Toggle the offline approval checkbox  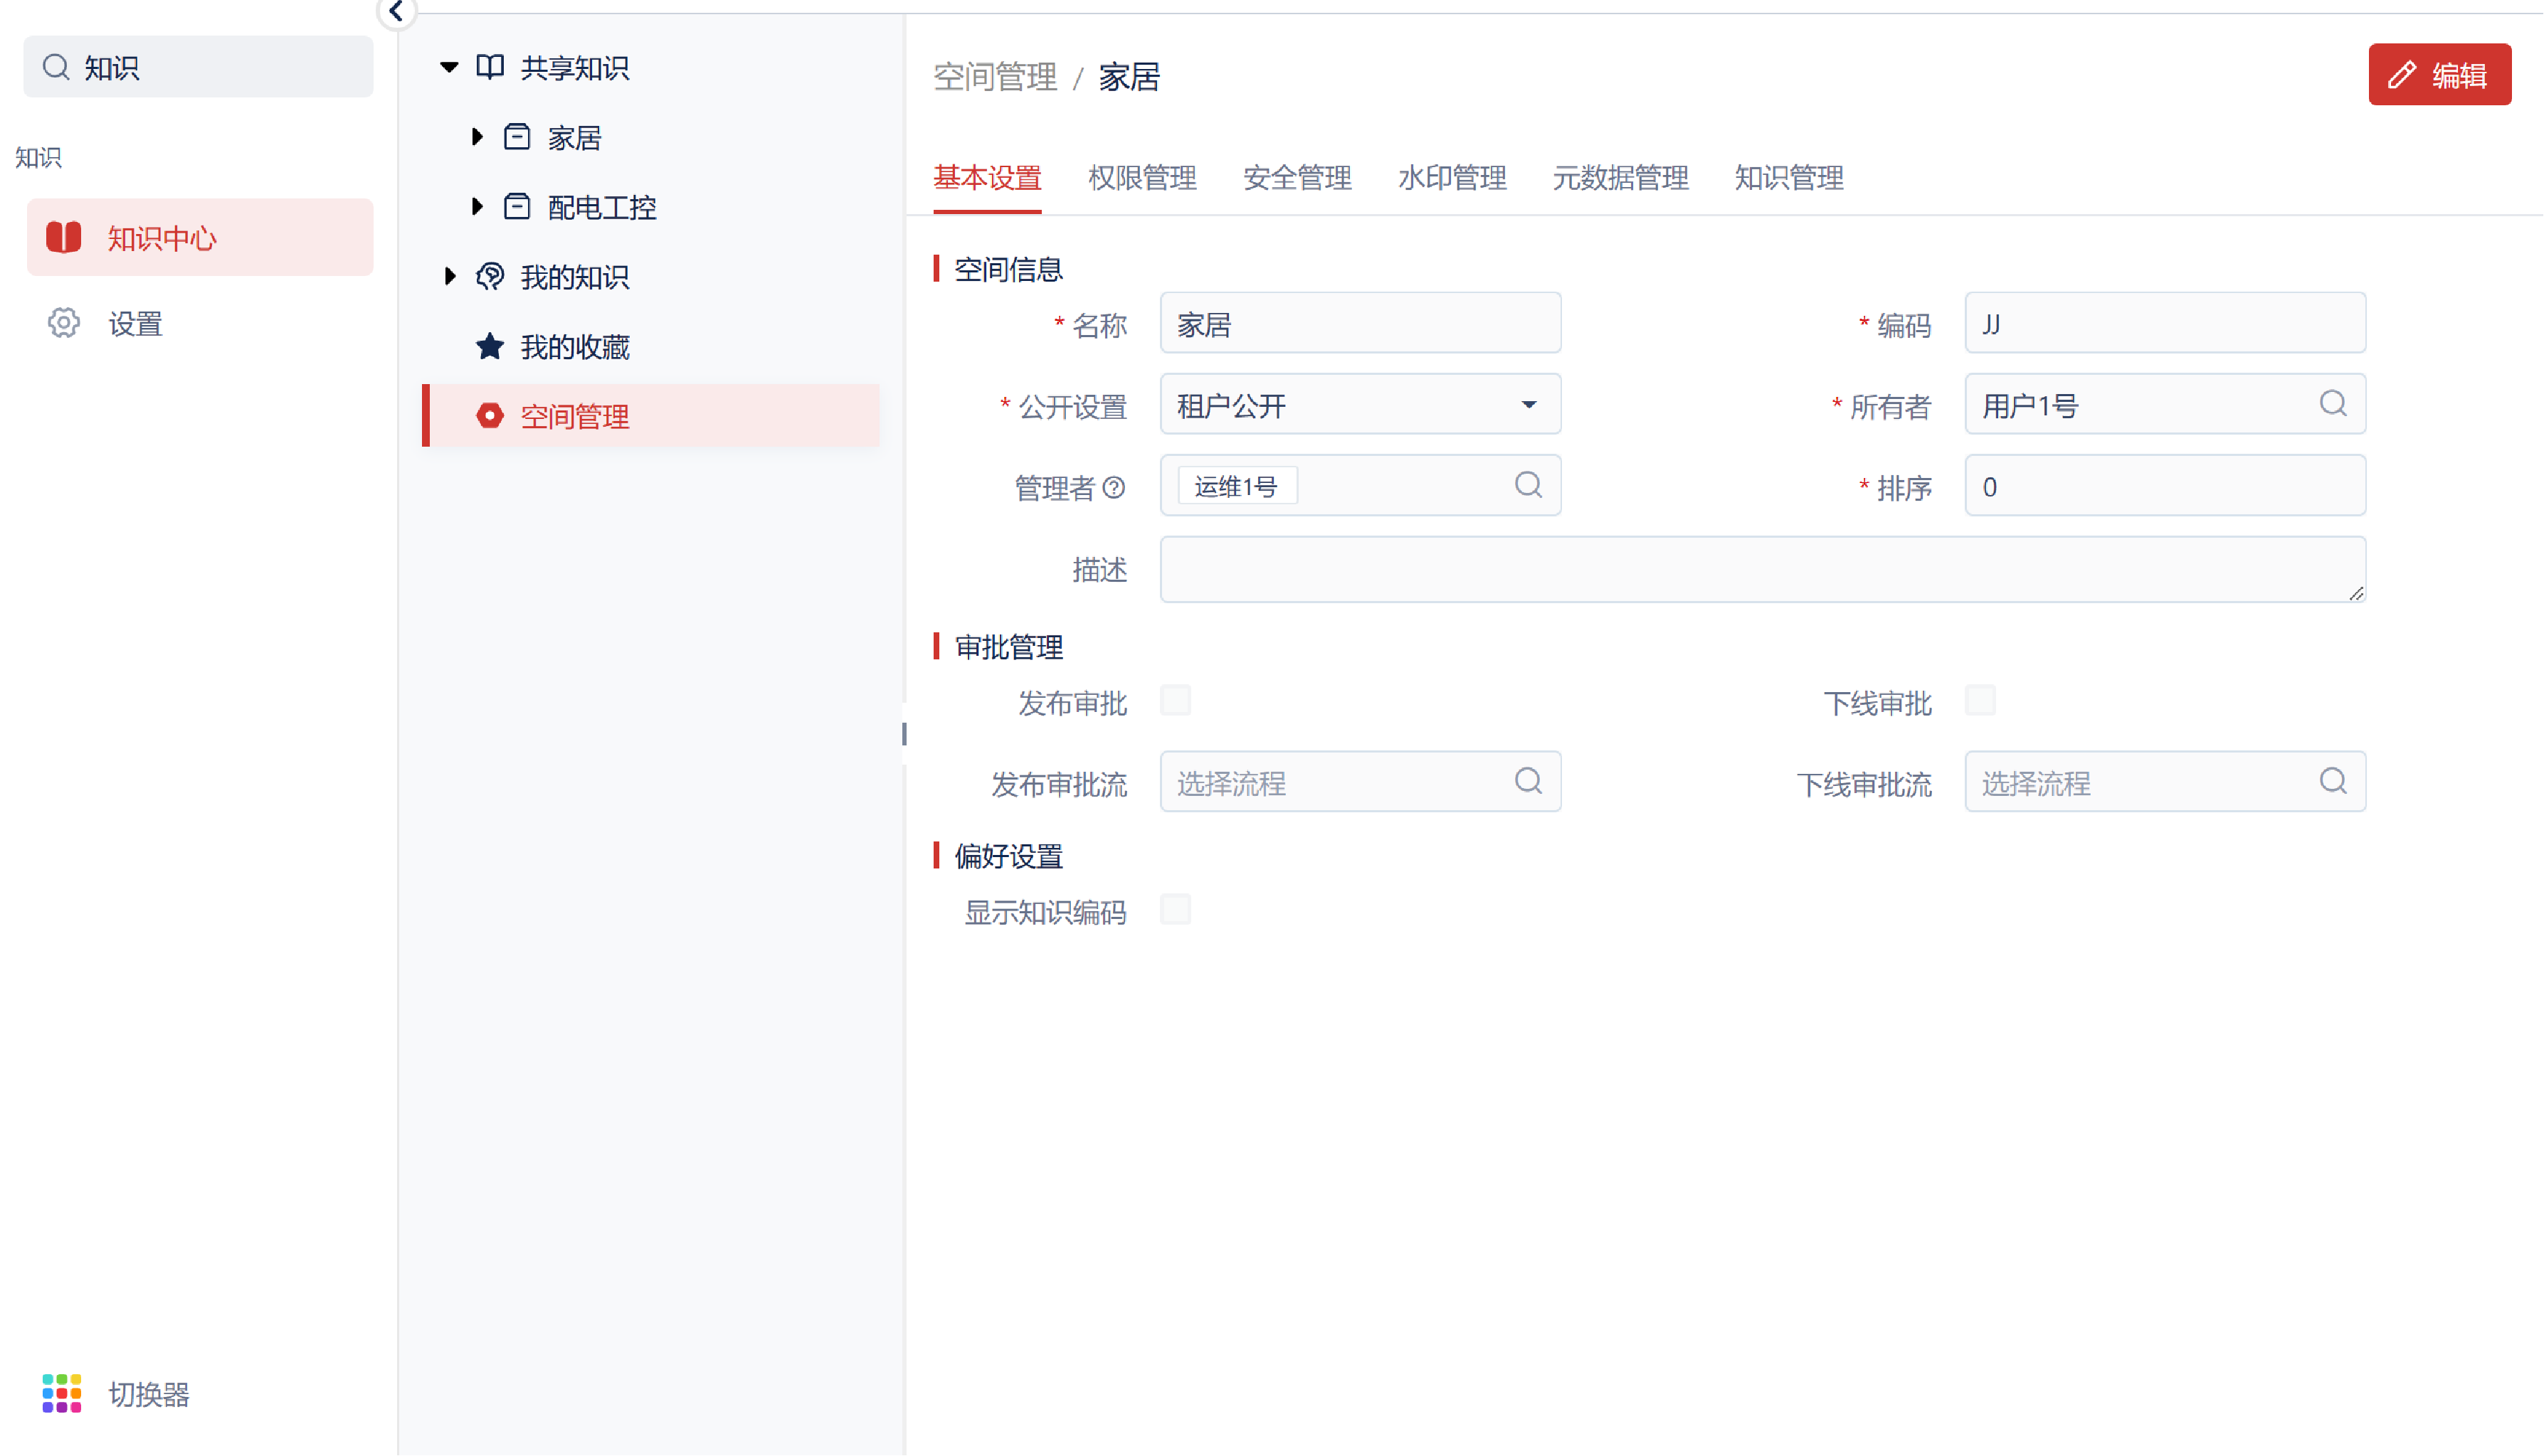tap(1980, 701)
